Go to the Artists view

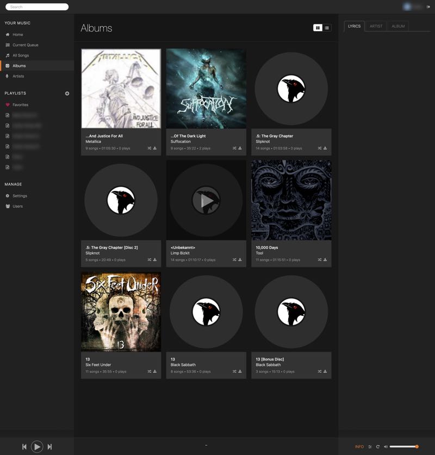coord(18,76)
